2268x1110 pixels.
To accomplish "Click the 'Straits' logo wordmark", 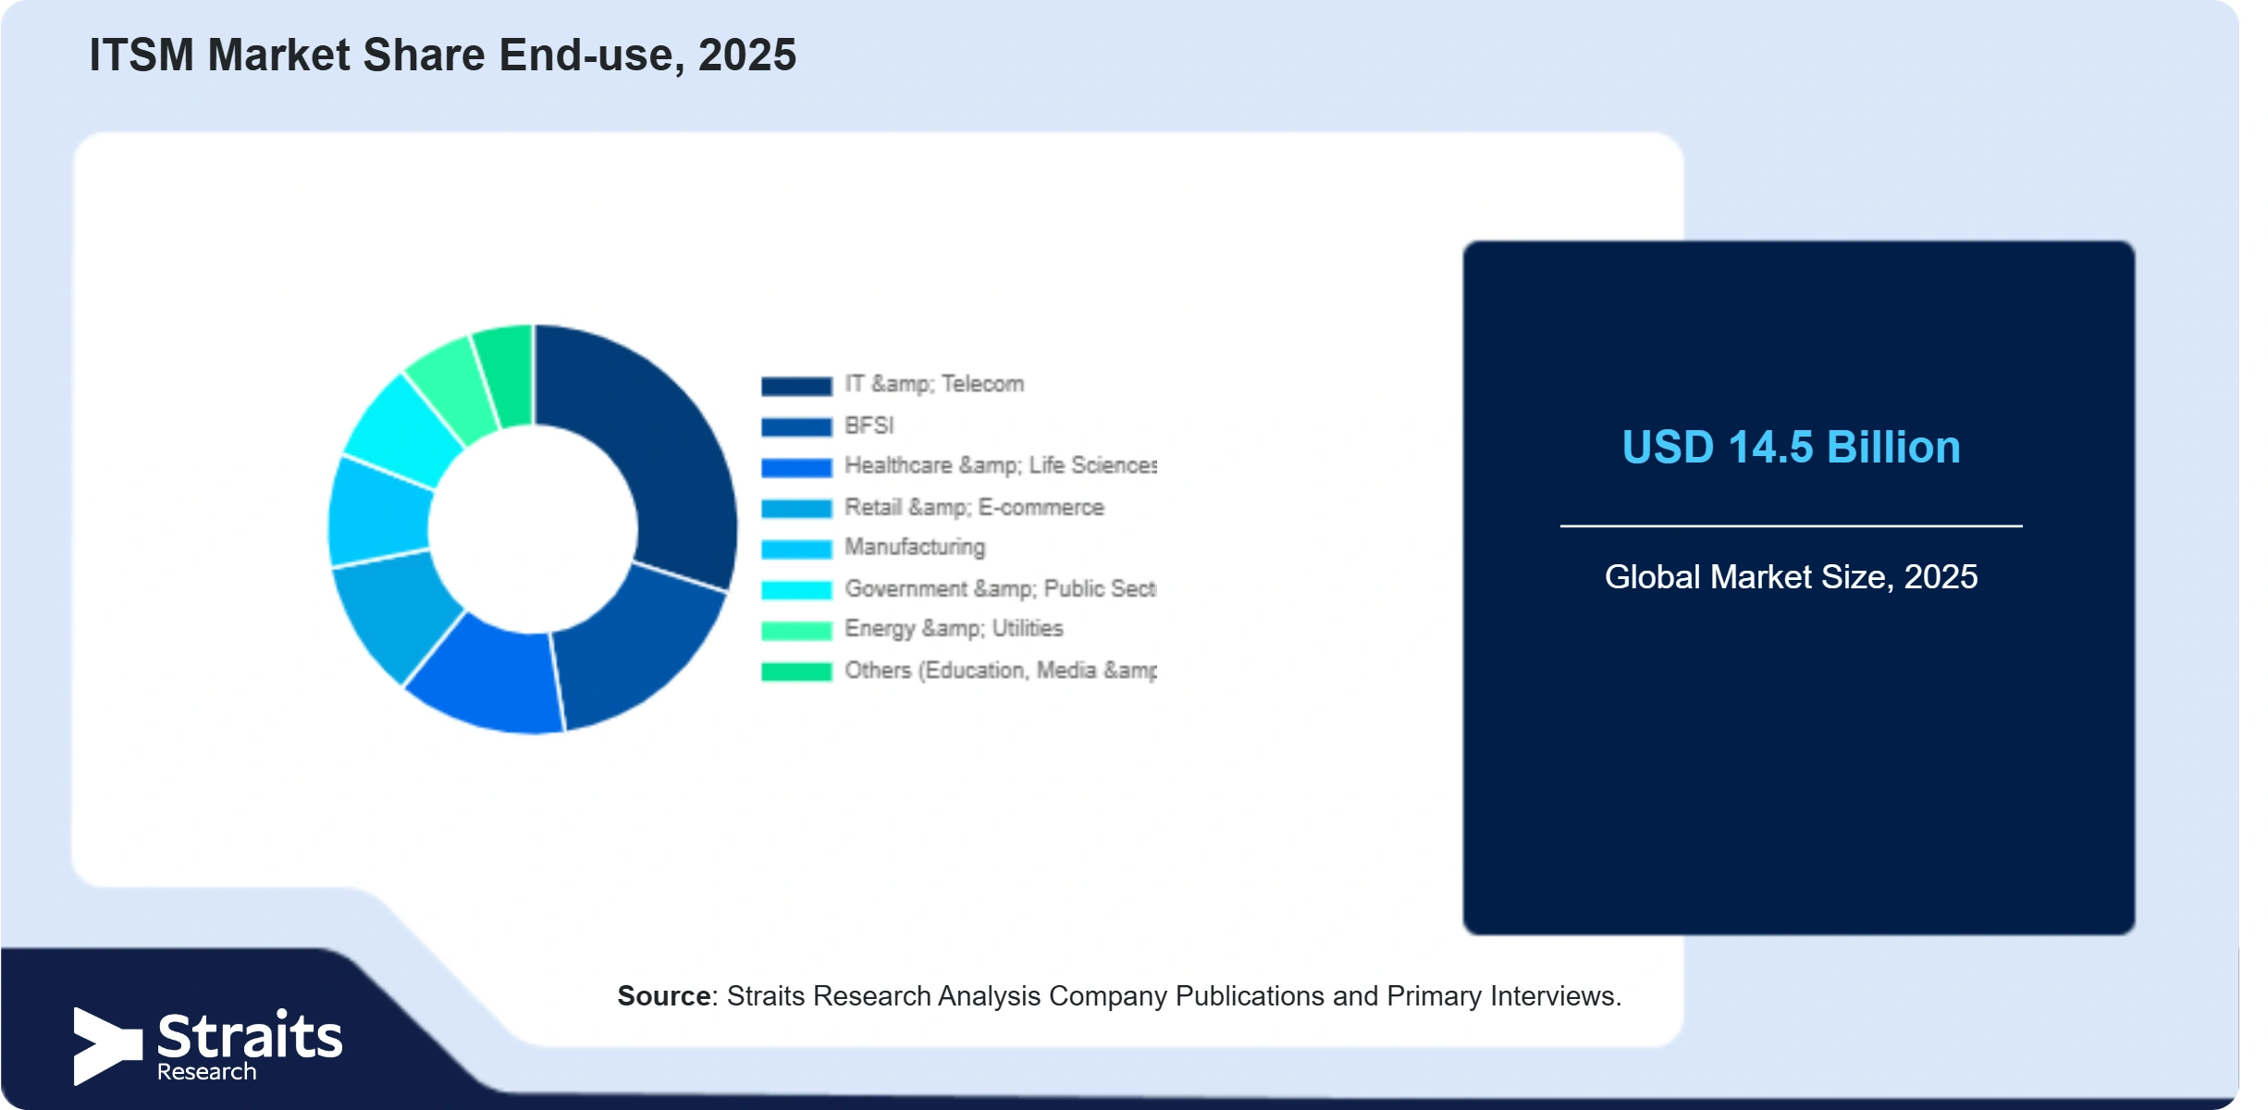I will coord(250,1036).
